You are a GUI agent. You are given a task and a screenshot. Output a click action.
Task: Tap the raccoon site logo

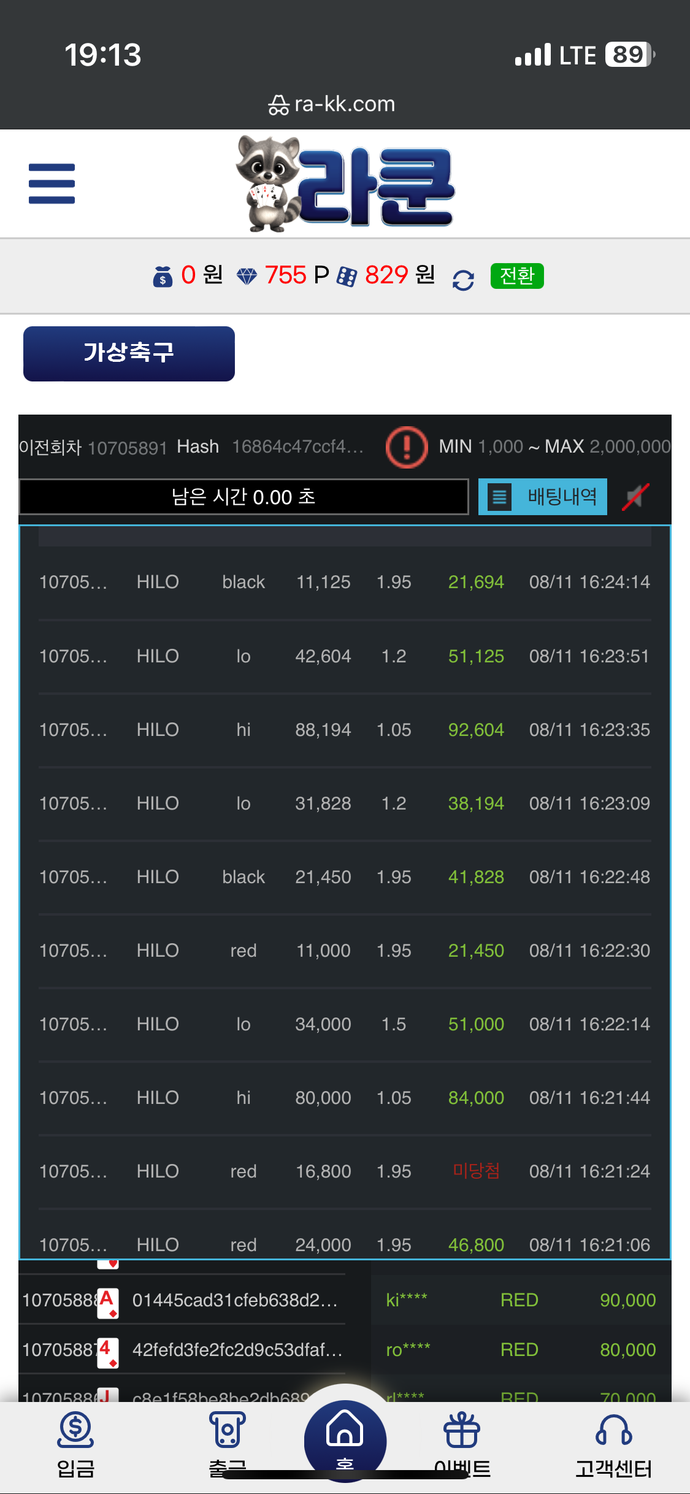pos(345,183)
